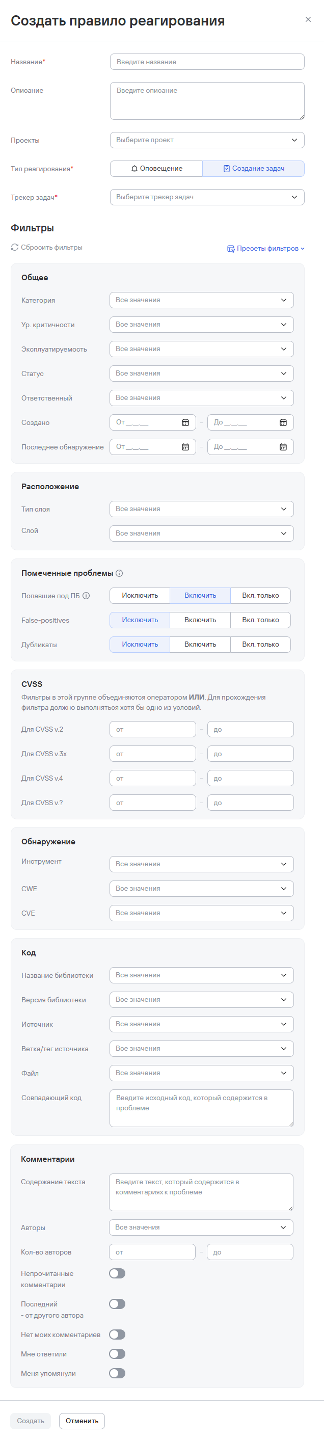Click CVSS v.4 от field
This screenshot has height=1441, width=324.
(x=153, y=778)
